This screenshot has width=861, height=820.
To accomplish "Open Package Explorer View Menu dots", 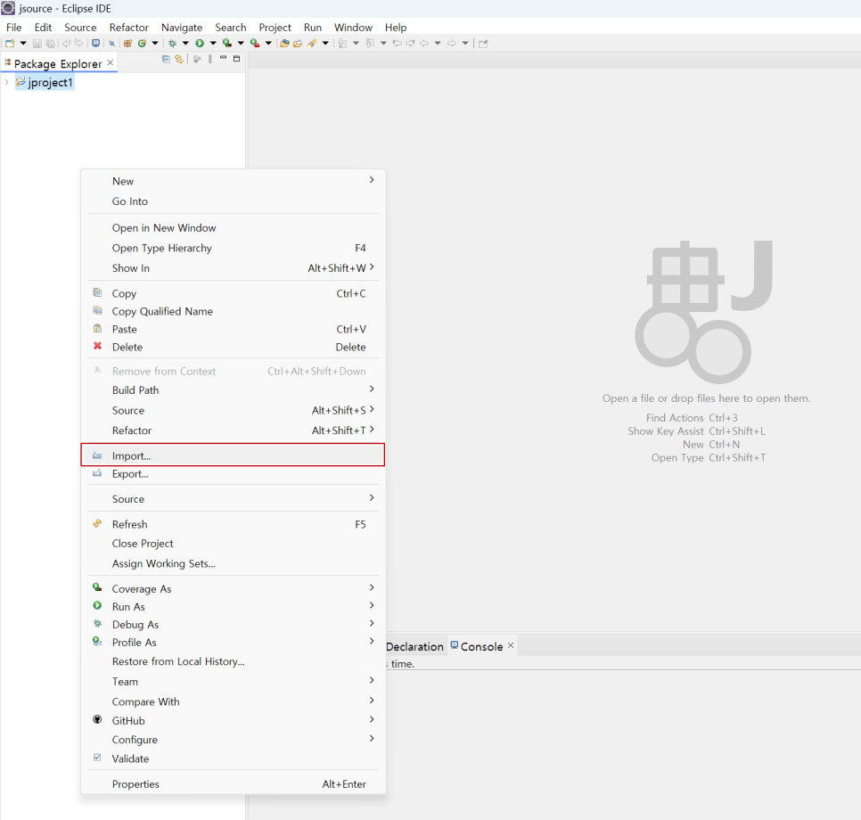I will click(210, 59).
